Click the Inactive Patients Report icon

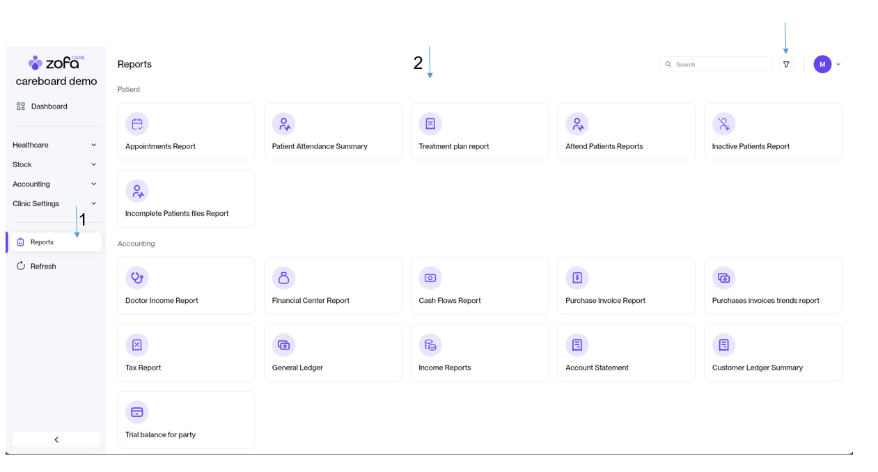(723, 124)
